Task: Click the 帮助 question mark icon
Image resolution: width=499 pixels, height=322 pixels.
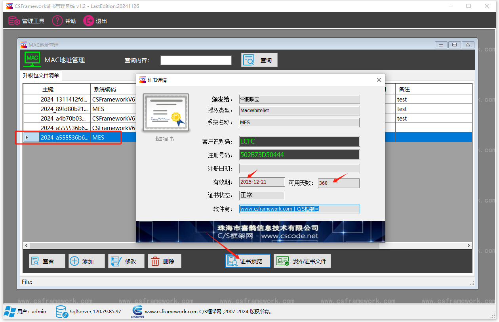Action: (57, 21)
